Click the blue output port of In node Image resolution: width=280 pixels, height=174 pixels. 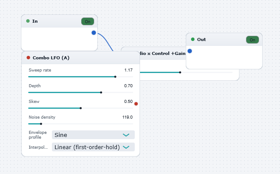tap(94, 33)
